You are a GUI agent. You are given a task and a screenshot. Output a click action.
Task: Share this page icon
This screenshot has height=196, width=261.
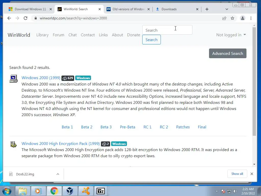coord(224,18)
